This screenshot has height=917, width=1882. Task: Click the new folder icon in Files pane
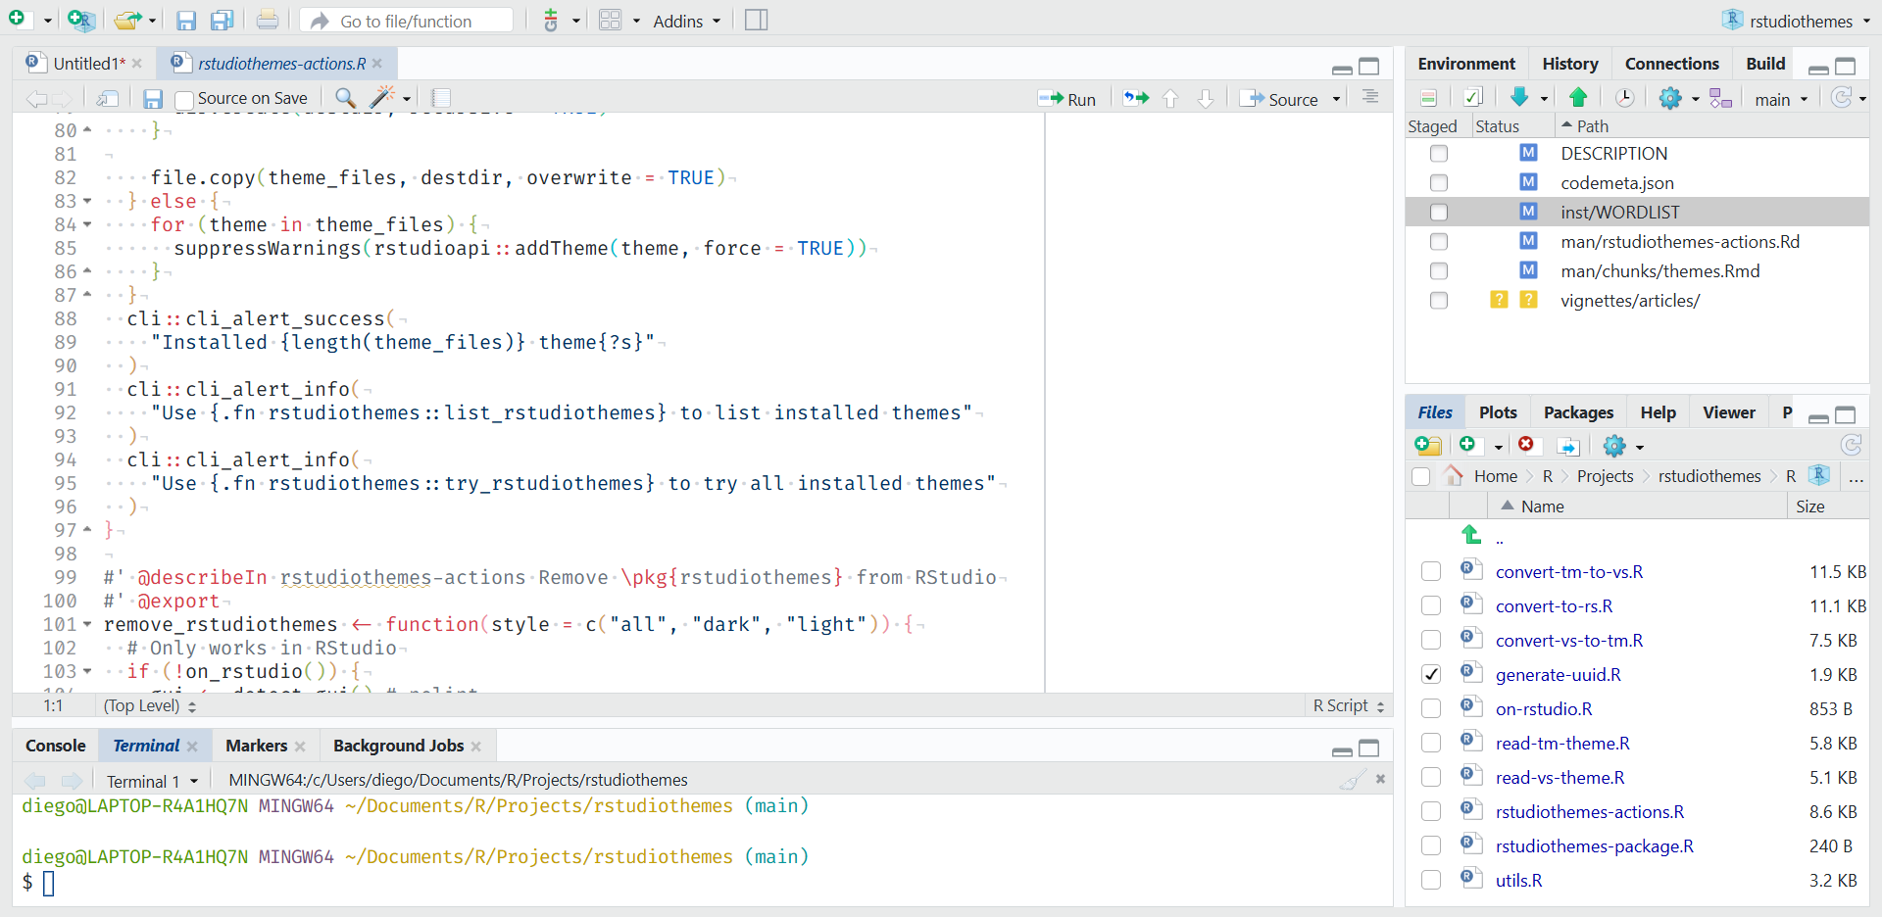pyautogui.click(x=1428, y=446)
